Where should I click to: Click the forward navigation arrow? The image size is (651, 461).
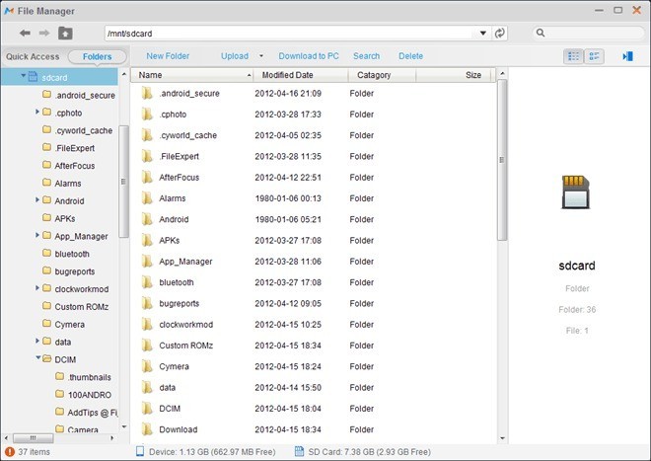(x=44, y=34)
